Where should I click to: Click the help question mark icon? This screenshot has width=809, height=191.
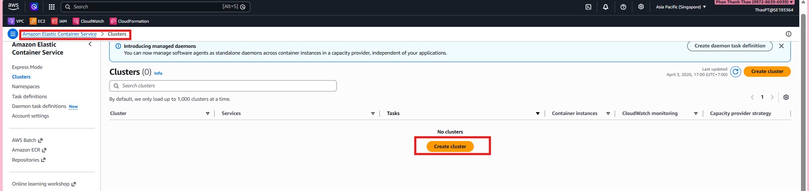point(623,7)
